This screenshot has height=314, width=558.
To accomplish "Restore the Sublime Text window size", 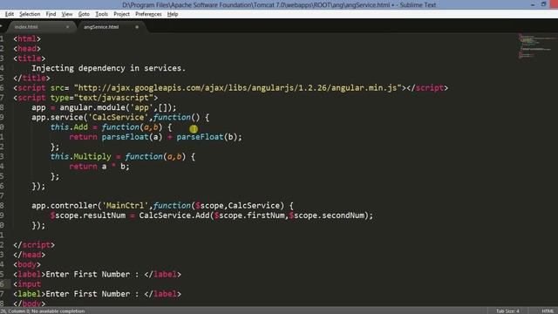I will click(x=544, y=4).
